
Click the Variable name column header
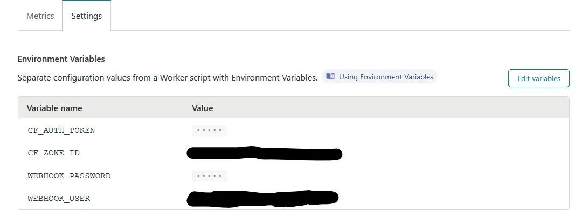click(x=54, y=108)
